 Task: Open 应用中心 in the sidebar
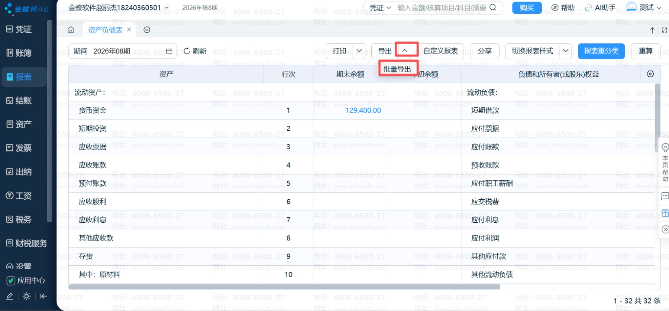[26, 281]
